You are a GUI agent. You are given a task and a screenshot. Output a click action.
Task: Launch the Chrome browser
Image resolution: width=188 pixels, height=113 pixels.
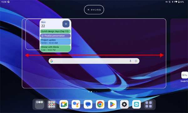click(100, 104)
